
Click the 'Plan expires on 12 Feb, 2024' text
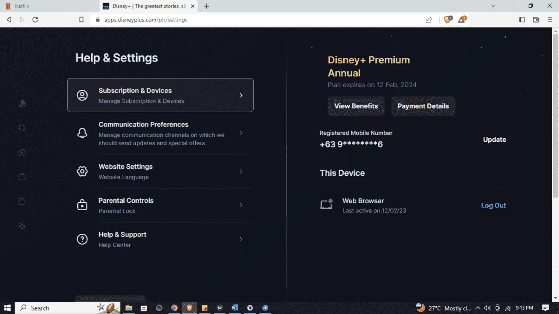point(372,85)
